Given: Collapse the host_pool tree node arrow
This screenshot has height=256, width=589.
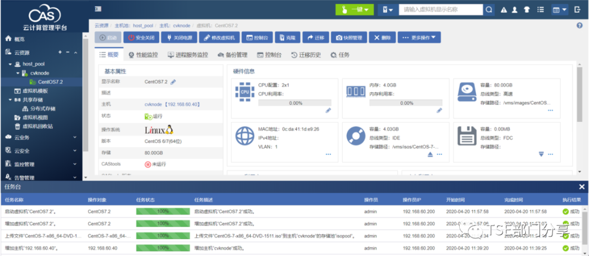Looking at the screenshot, I should pyautogui.click(x=10, y=64).
